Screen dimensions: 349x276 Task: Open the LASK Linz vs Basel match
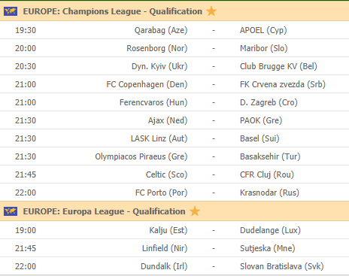[x=174, y=138]
